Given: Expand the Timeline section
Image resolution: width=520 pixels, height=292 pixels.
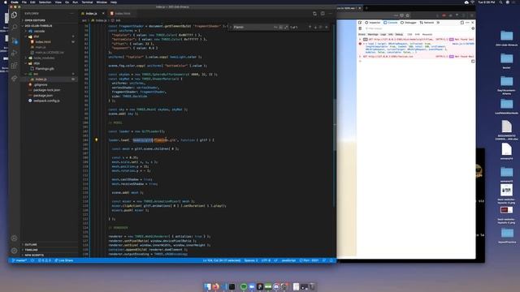Looking at the screenshot, I should tap(49, 250).
